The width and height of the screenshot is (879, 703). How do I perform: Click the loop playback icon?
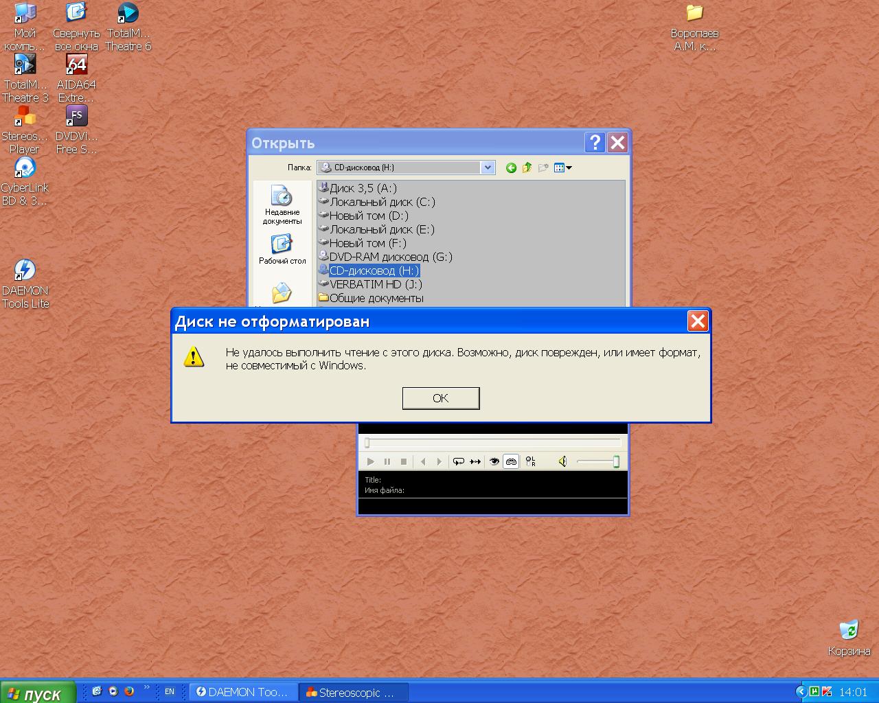coord(458,462)
